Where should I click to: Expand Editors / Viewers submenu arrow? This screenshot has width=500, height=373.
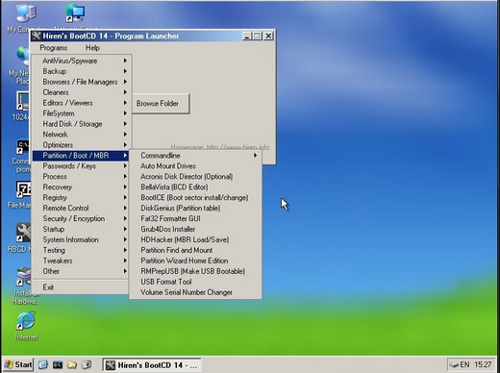point(125,103)
